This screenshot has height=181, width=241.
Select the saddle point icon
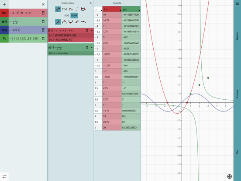click(x=83, y=22)
